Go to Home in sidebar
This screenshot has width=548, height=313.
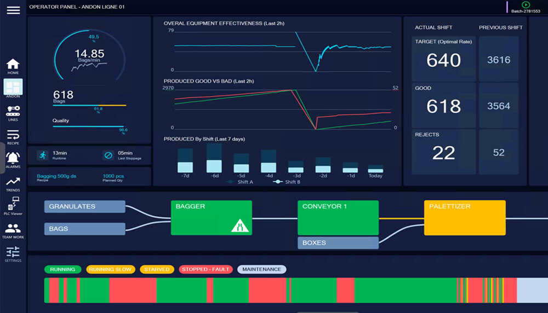pyautogui.click(x=13, y=65)
